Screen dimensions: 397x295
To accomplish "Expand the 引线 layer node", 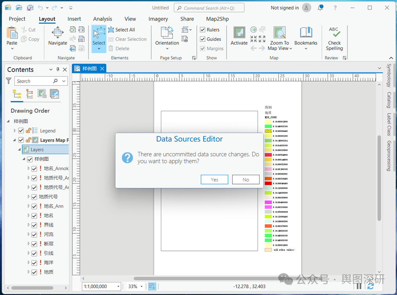I will point(29,253).
